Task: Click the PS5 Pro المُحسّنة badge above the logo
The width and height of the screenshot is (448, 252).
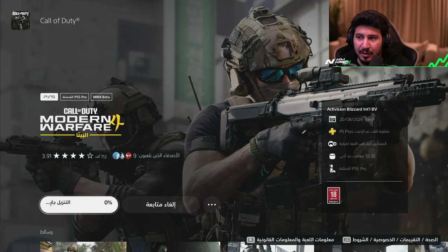Action: pyautogui.click(x=75, y=97)
